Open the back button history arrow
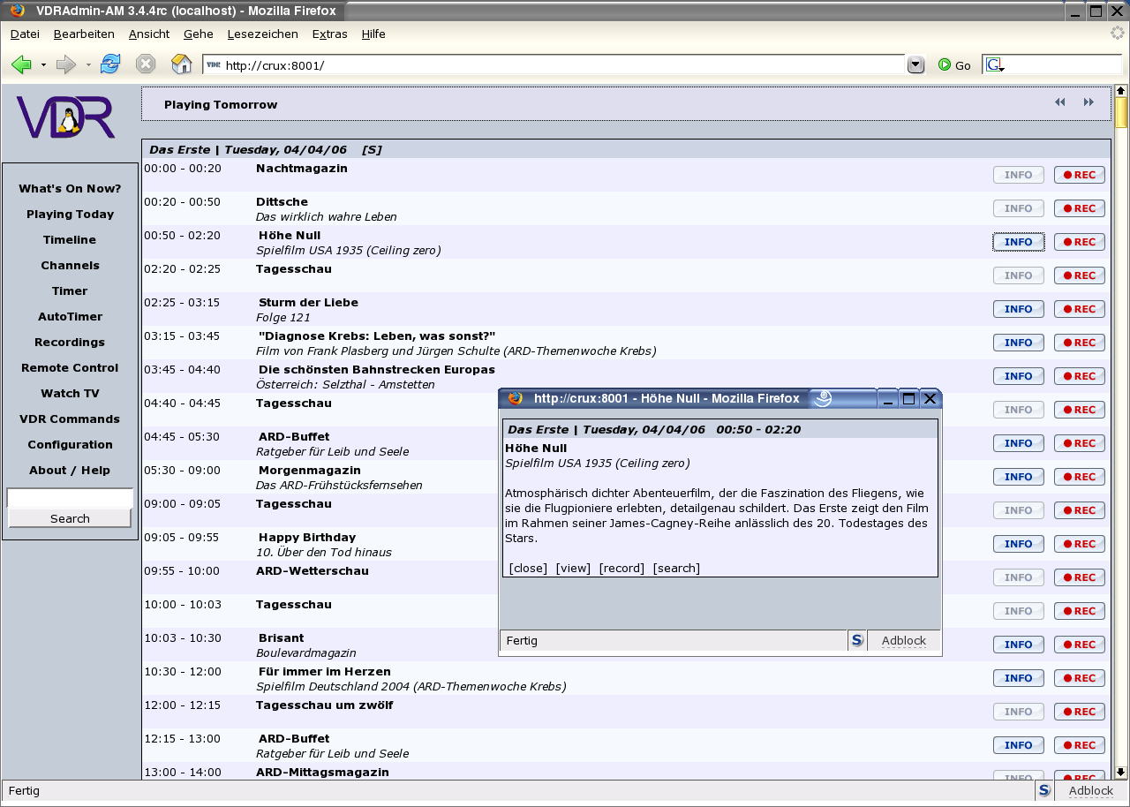This screenshot has height=807, width=1130. coord(44,65)
